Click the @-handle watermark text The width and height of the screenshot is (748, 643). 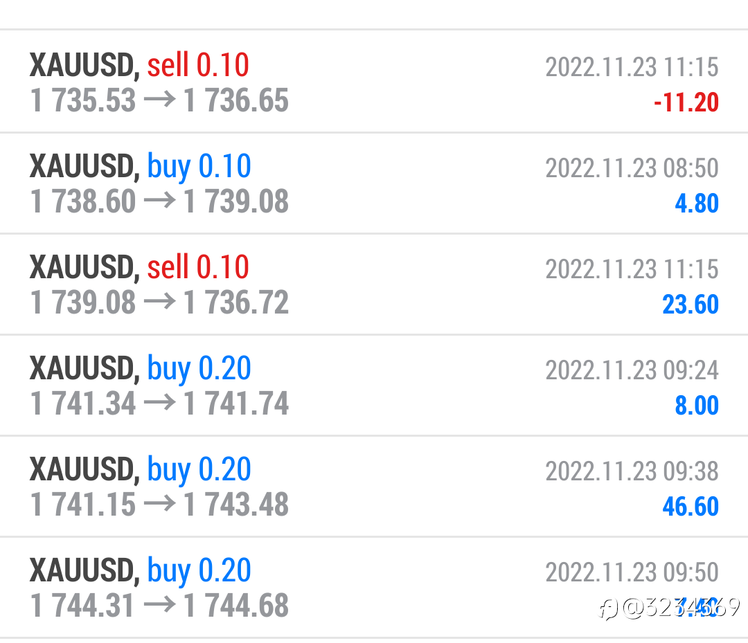click(682, 608)
